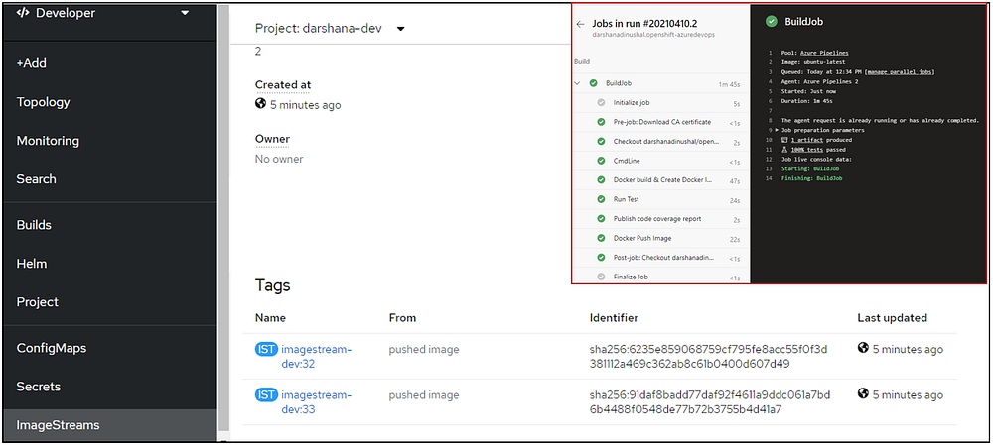Viewport: 993px width, 445px height.
Task: Click the Created at label
Action: coord(283,84)
